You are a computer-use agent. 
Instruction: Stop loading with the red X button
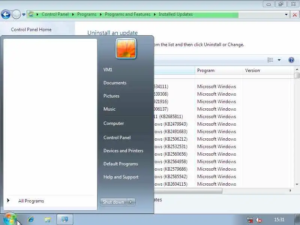tap(295, 15)
